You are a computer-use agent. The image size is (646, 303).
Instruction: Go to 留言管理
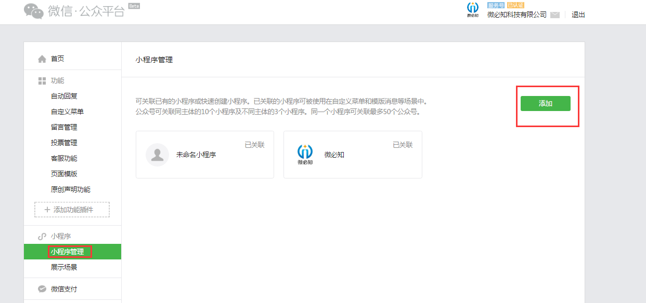(64, 127)
